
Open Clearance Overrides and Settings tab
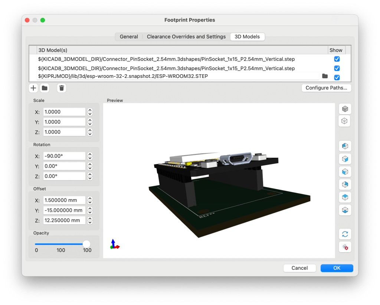(186, 37)
